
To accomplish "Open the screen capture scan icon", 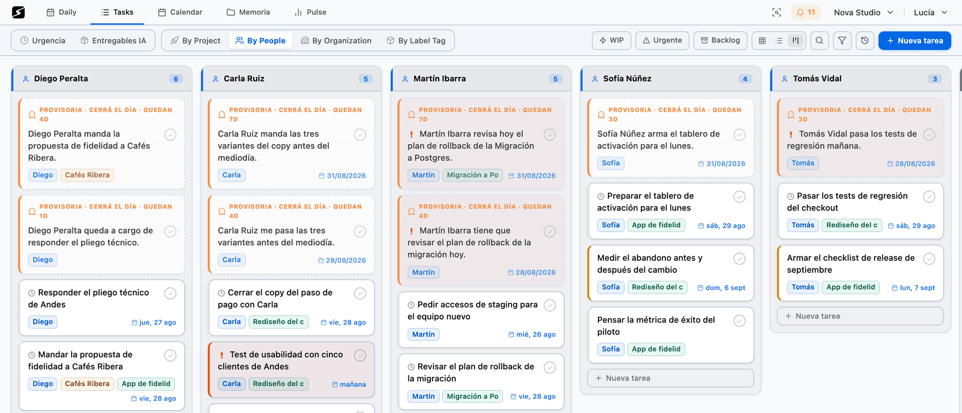I will pos(776,12).
